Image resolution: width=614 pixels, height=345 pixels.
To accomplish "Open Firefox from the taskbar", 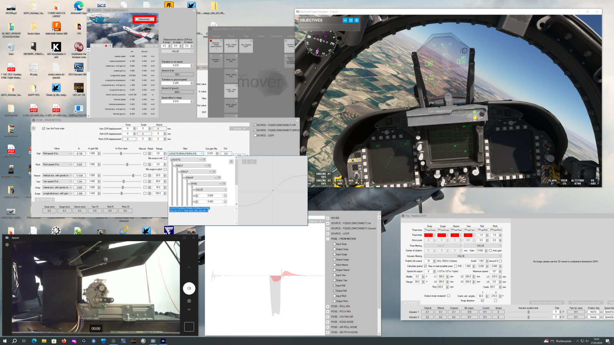I will click(64, 341).
